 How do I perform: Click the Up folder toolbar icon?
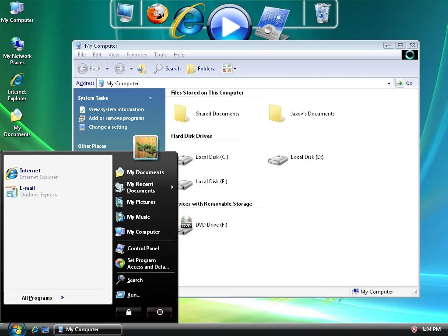142,69
